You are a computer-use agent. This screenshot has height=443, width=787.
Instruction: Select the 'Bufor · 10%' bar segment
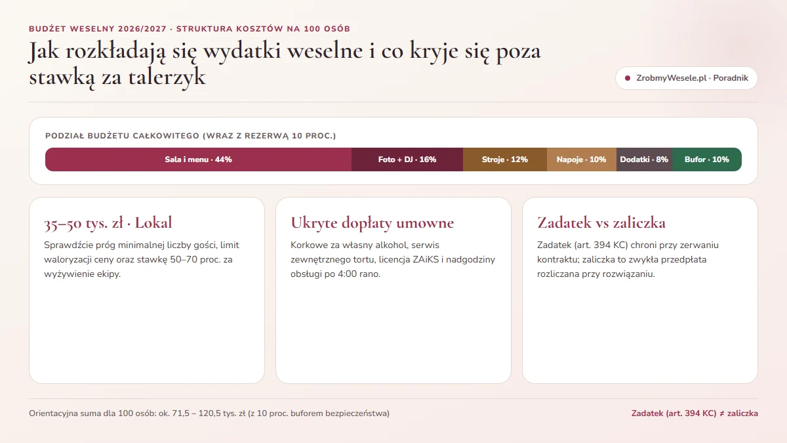pyautogui.click(x=707, y=159)
